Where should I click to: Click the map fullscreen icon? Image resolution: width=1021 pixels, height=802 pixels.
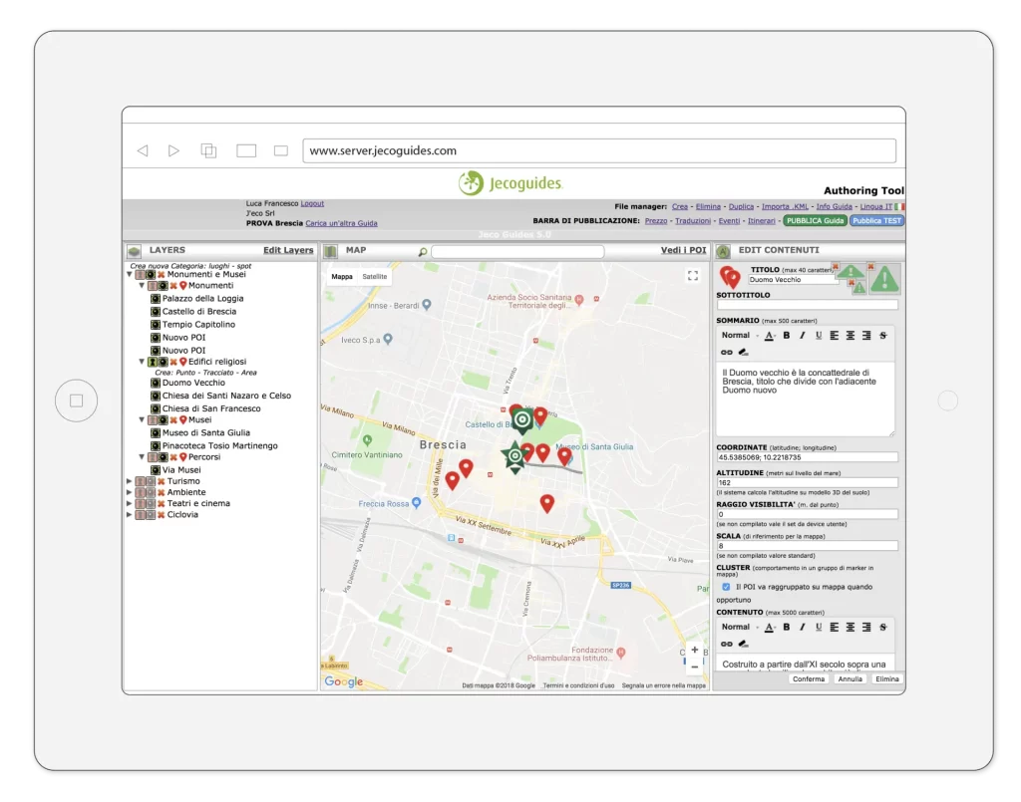(x=694, y=276)
